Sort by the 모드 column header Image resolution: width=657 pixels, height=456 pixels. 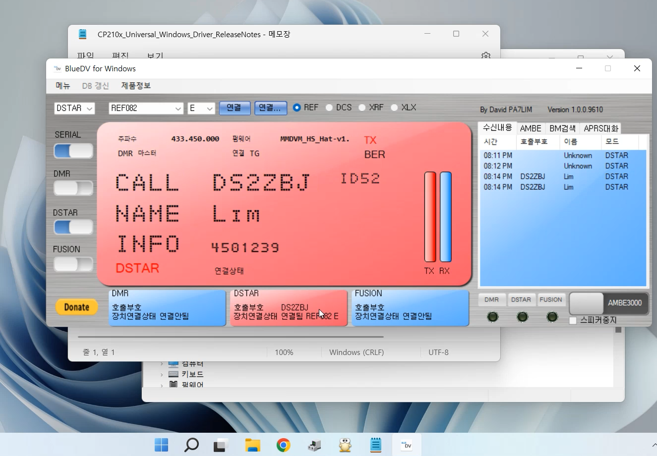[x=620, y=142]
